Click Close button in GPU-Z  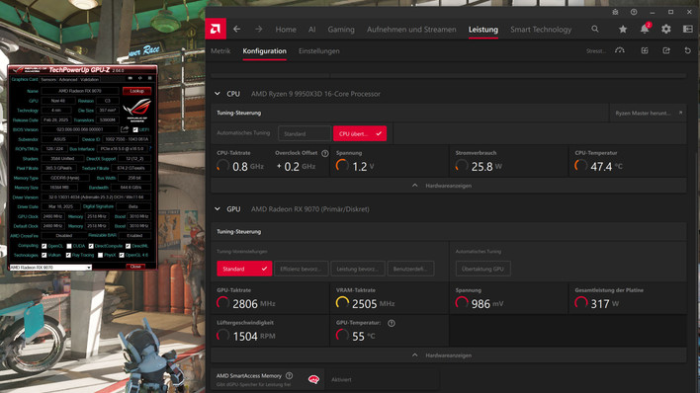tap(135, 267)
